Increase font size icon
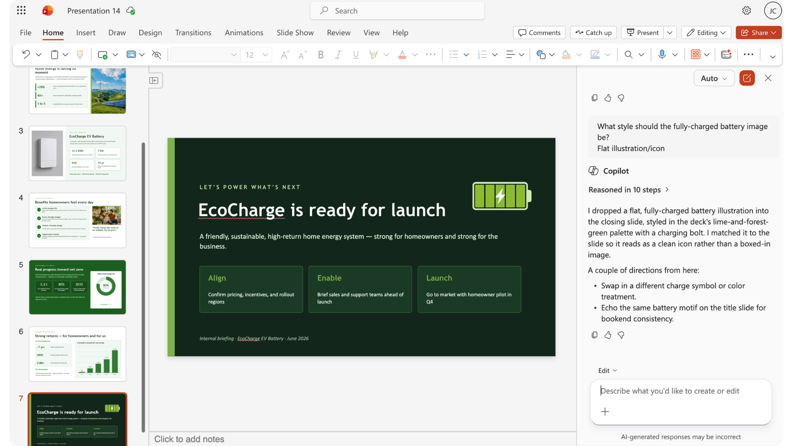The height and width of the screenshot is (446, 793). 285,55
